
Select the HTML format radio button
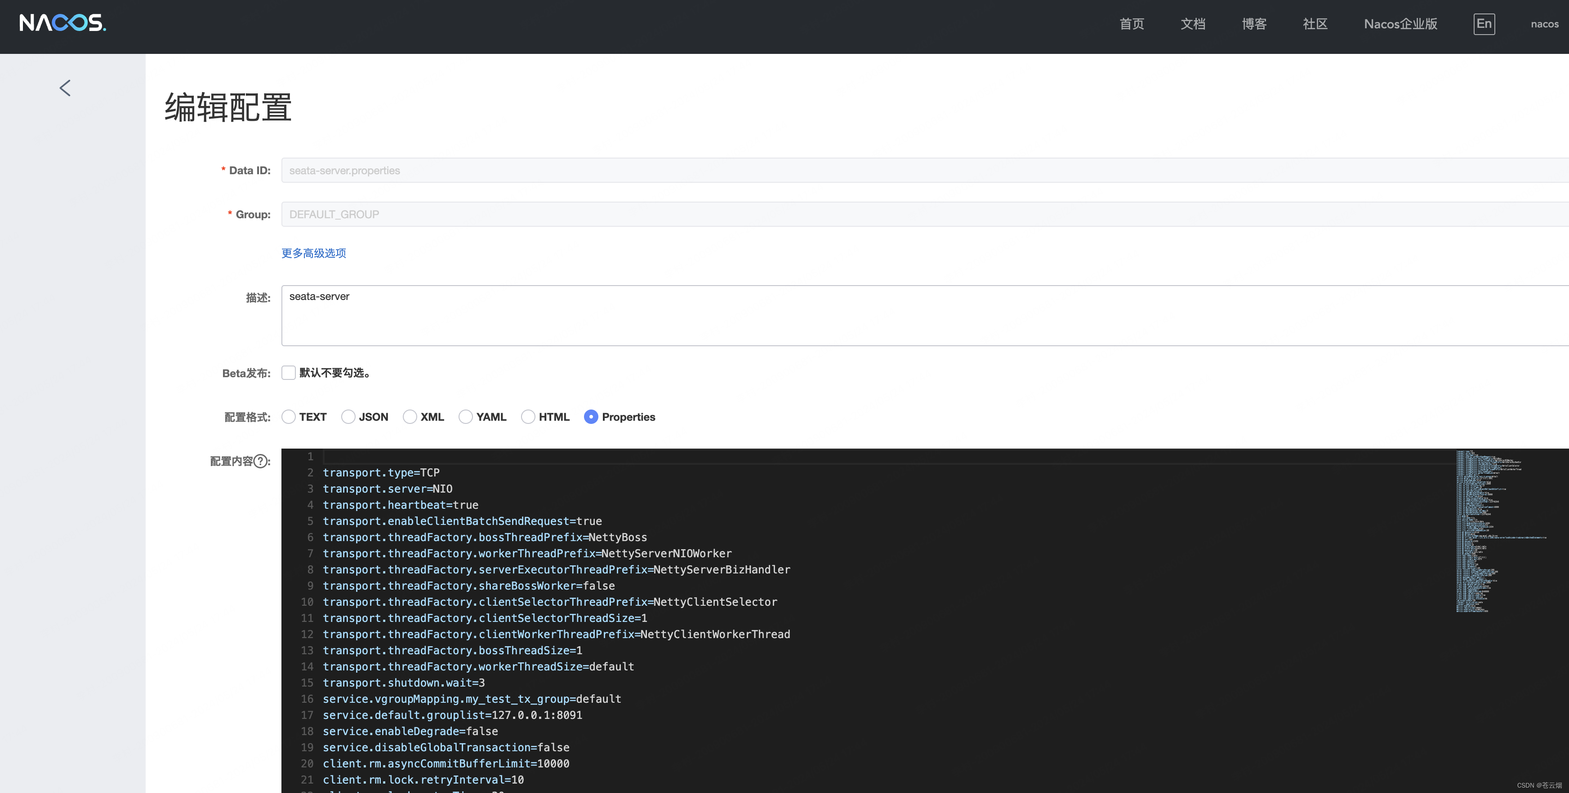(x=528, y=417)
